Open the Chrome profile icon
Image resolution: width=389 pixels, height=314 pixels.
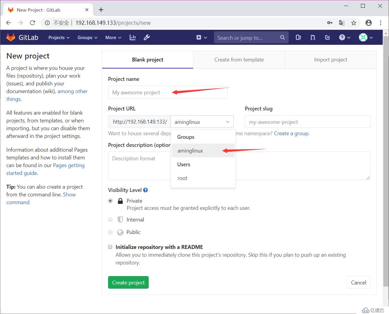[x=369, y=23]
